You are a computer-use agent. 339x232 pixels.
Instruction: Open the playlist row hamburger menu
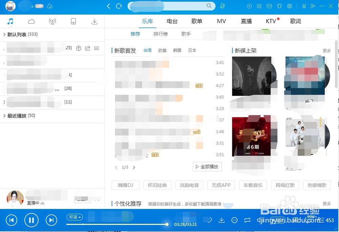coord(96,48)
